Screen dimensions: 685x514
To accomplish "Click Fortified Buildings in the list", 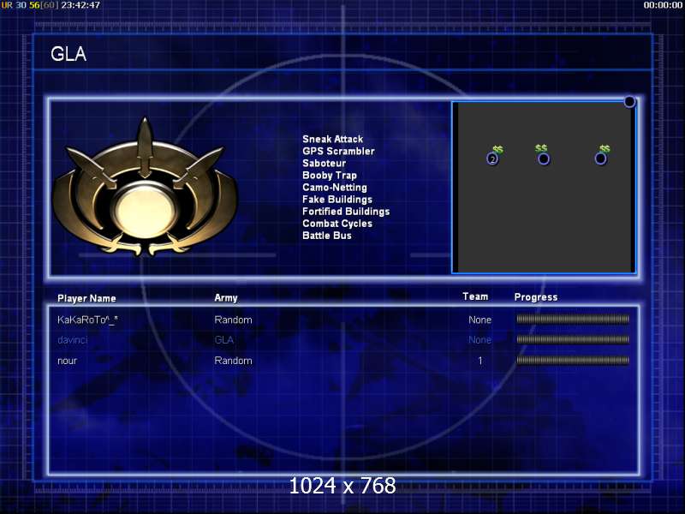I will point(346,212).
